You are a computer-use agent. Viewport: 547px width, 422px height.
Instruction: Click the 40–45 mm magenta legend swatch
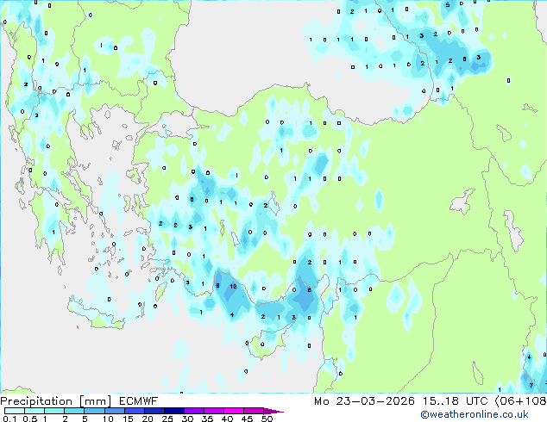click(234, 411)
